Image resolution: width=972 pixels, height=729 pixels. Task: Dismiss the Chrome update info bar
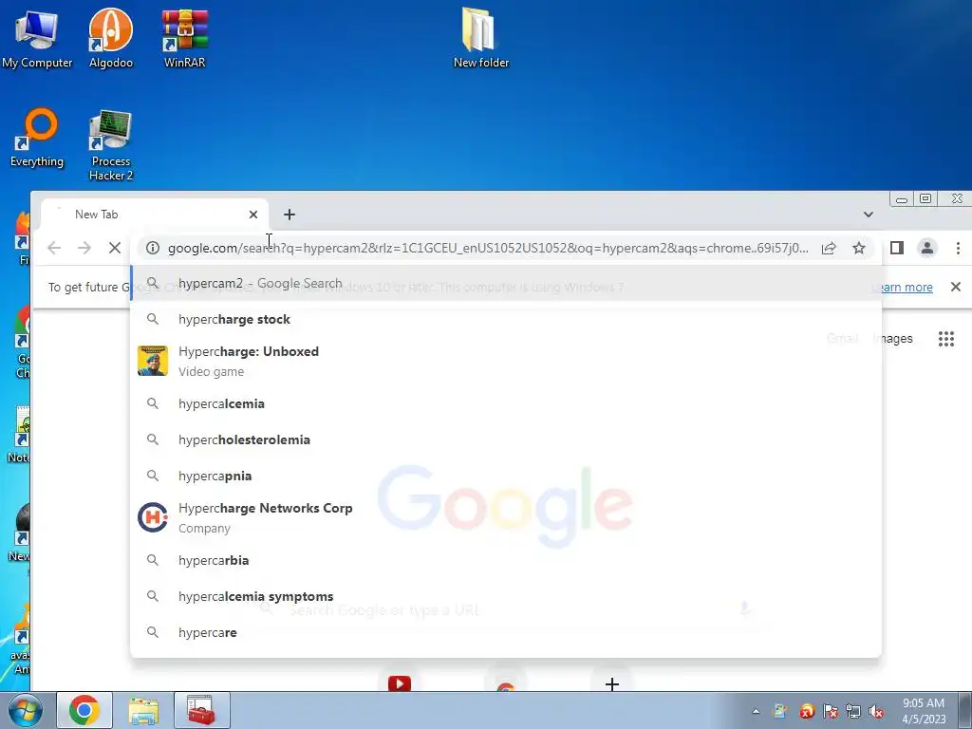click(956, 287)
